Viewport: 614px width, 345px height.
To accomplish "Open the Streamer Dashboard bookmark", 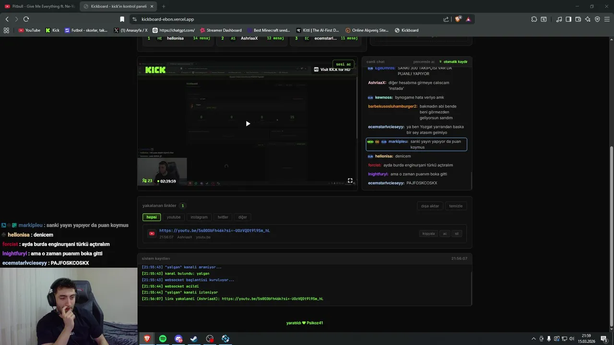I will [221, 30].
